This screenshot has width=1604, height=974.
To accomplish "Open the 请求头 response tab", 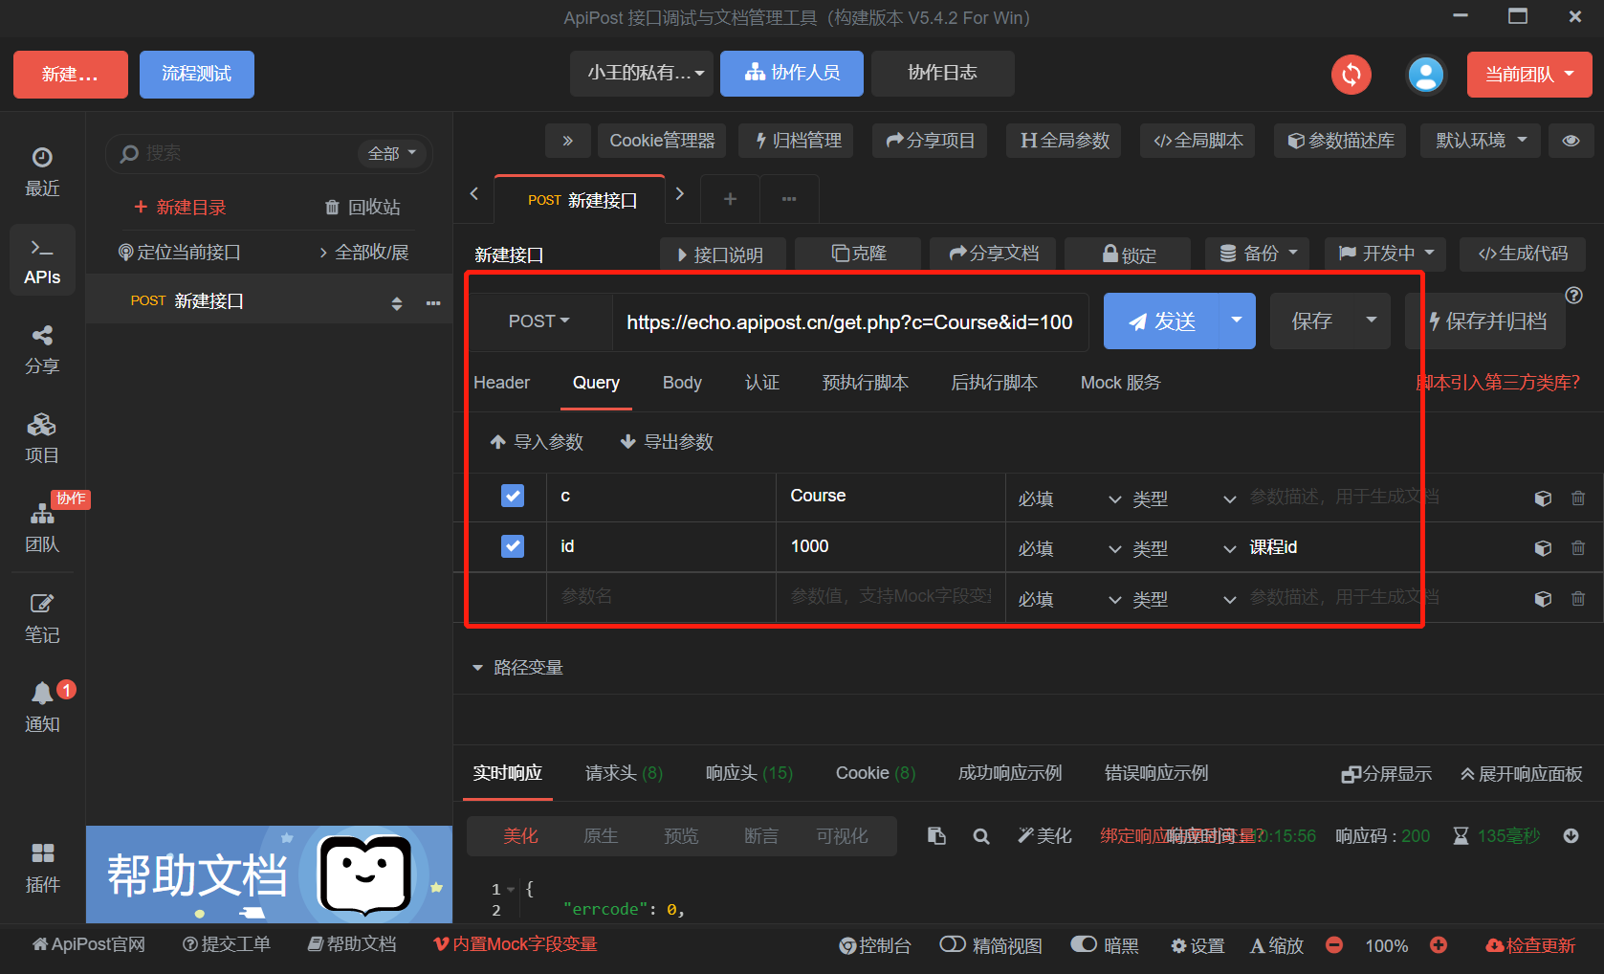I will [622, 773].
